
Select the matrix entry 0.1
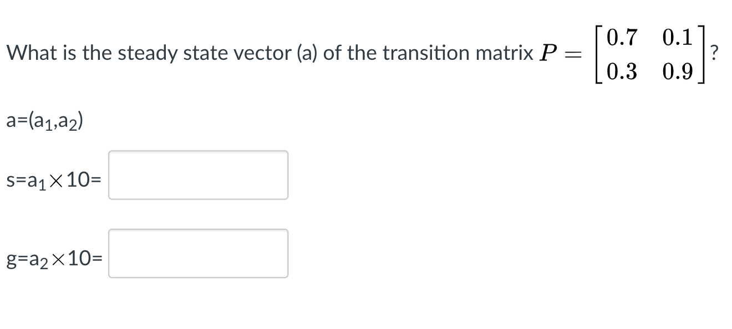(677, 37)
